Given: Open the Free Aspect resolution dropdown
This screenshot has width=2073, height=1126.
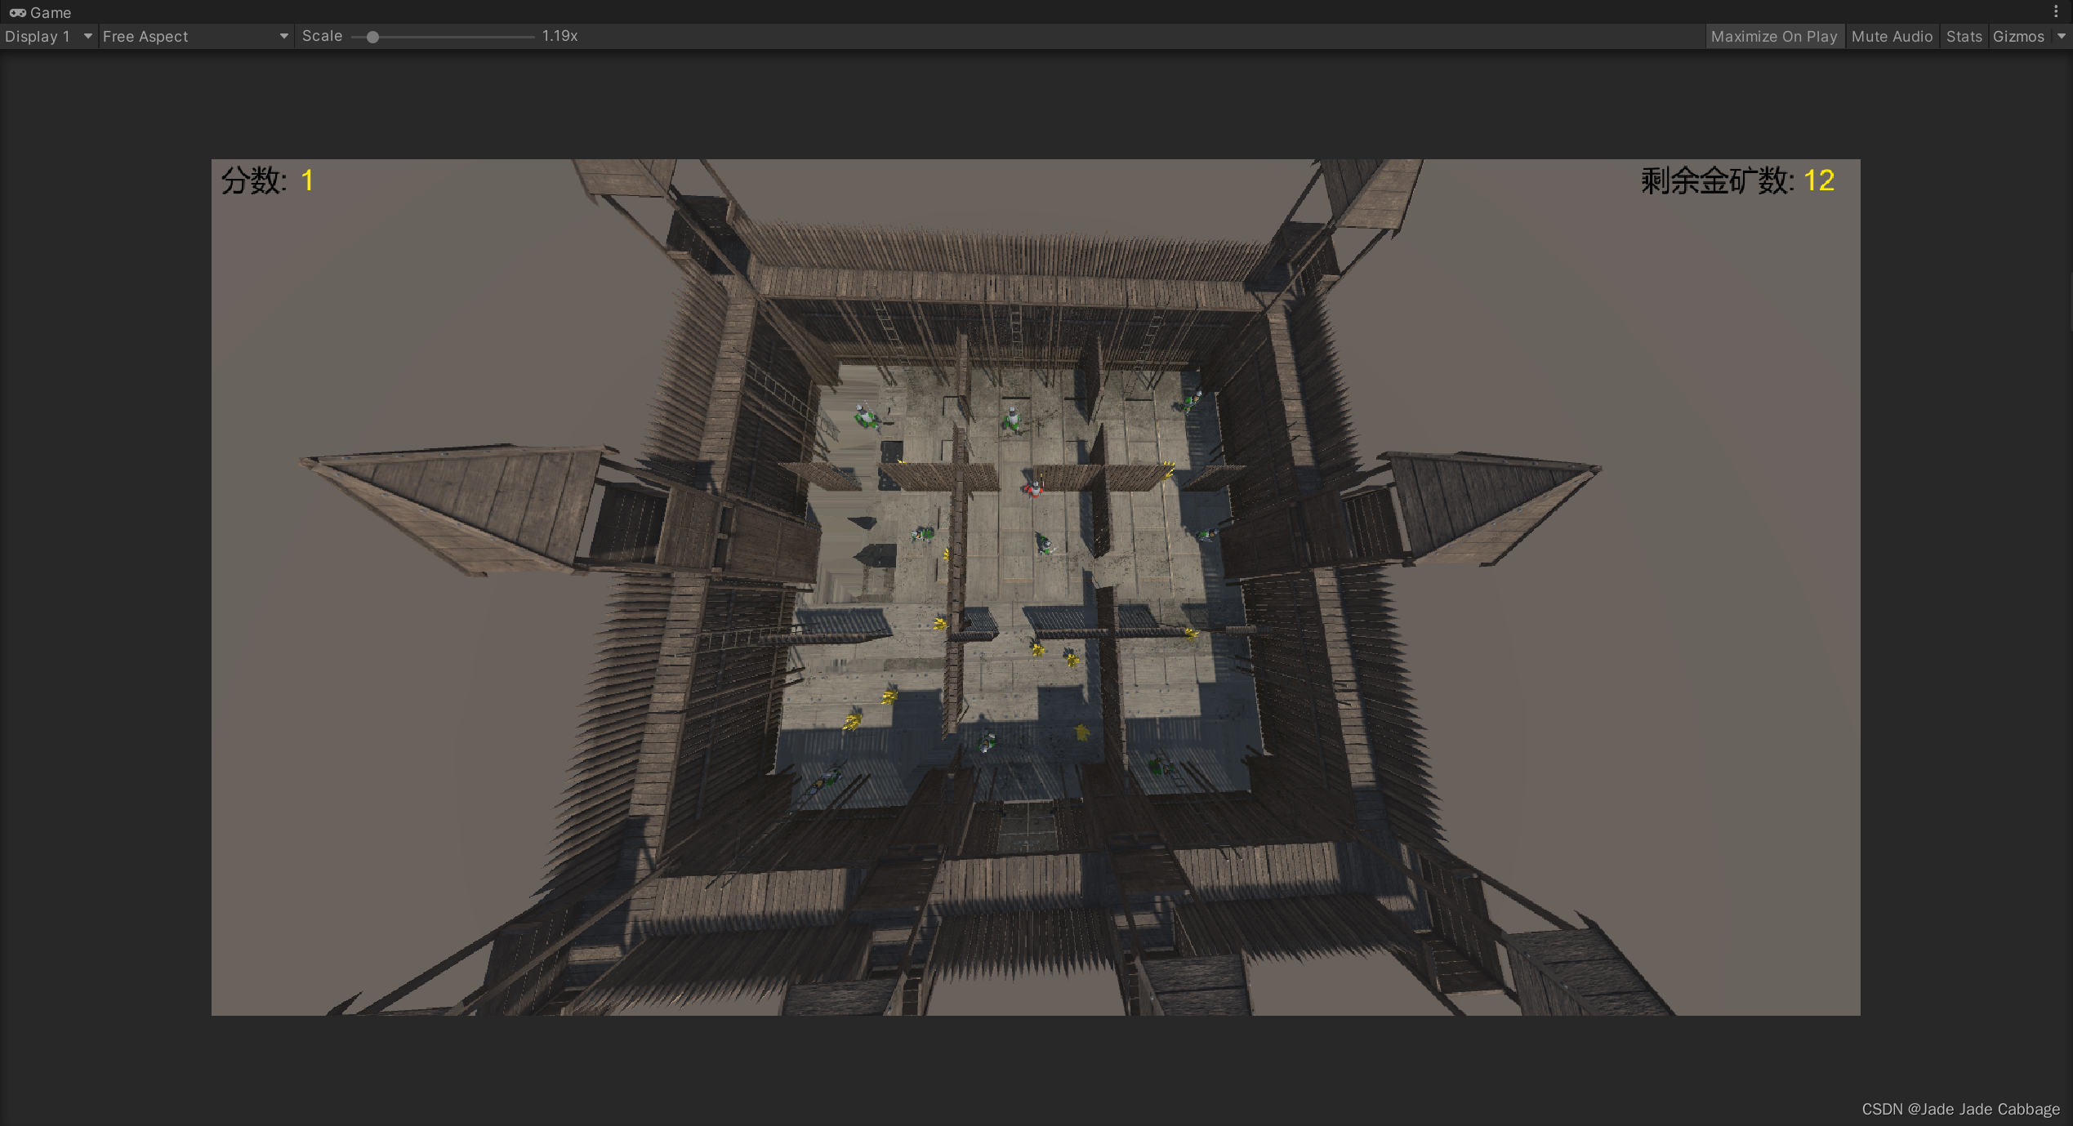Looking at the screenshot, I should coord(194,36).
